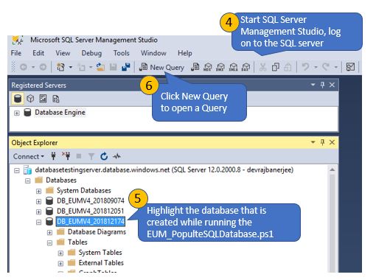The height and width of the screenshot is (280, 376).
Task: Open the New Project dropdown arrow
Action: tap(71, 67)
